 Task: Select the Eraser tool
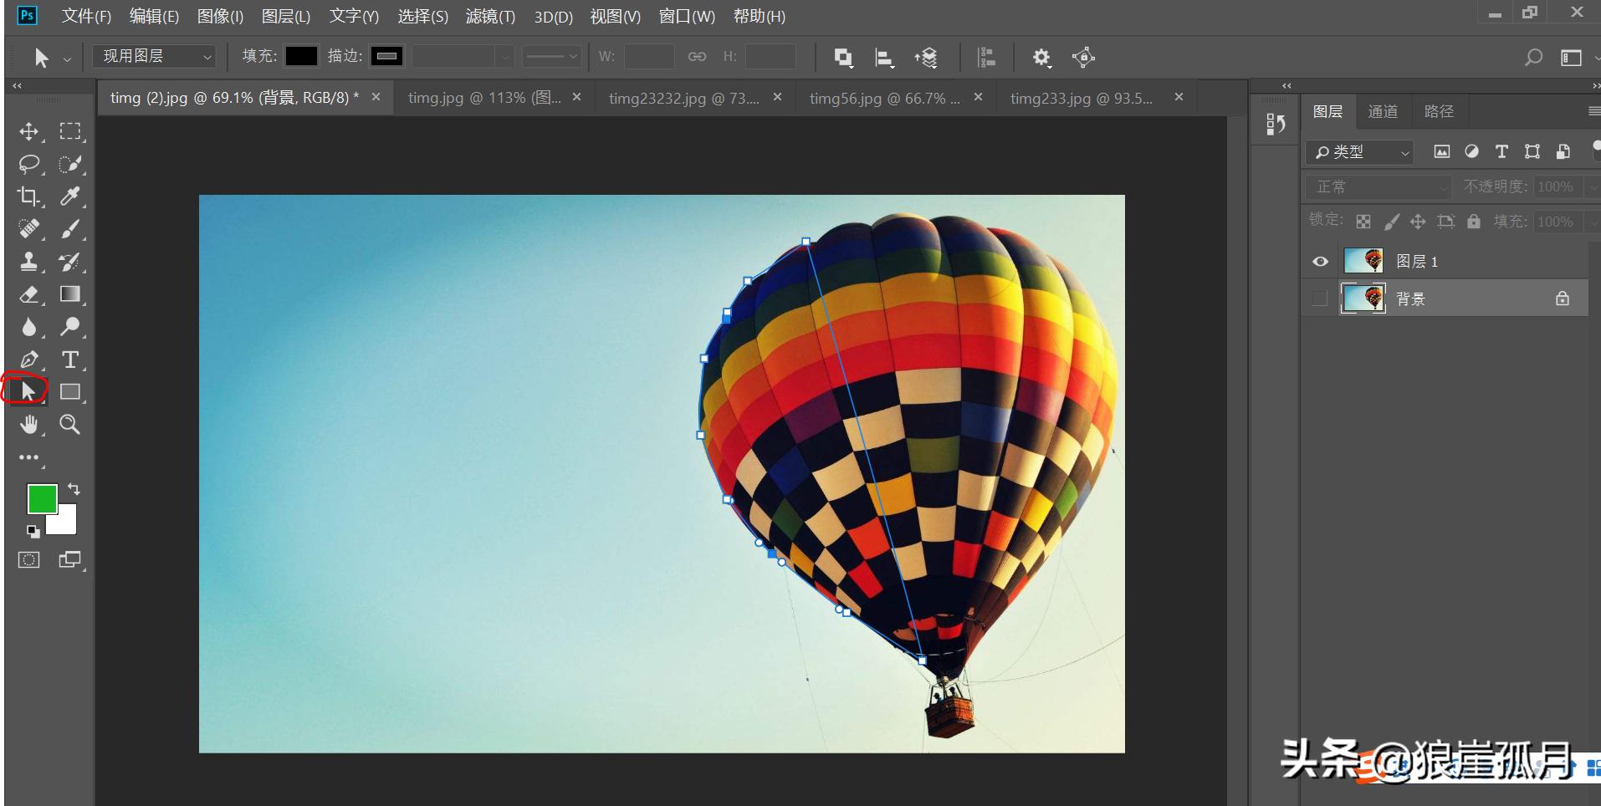(x=28, y=293)
